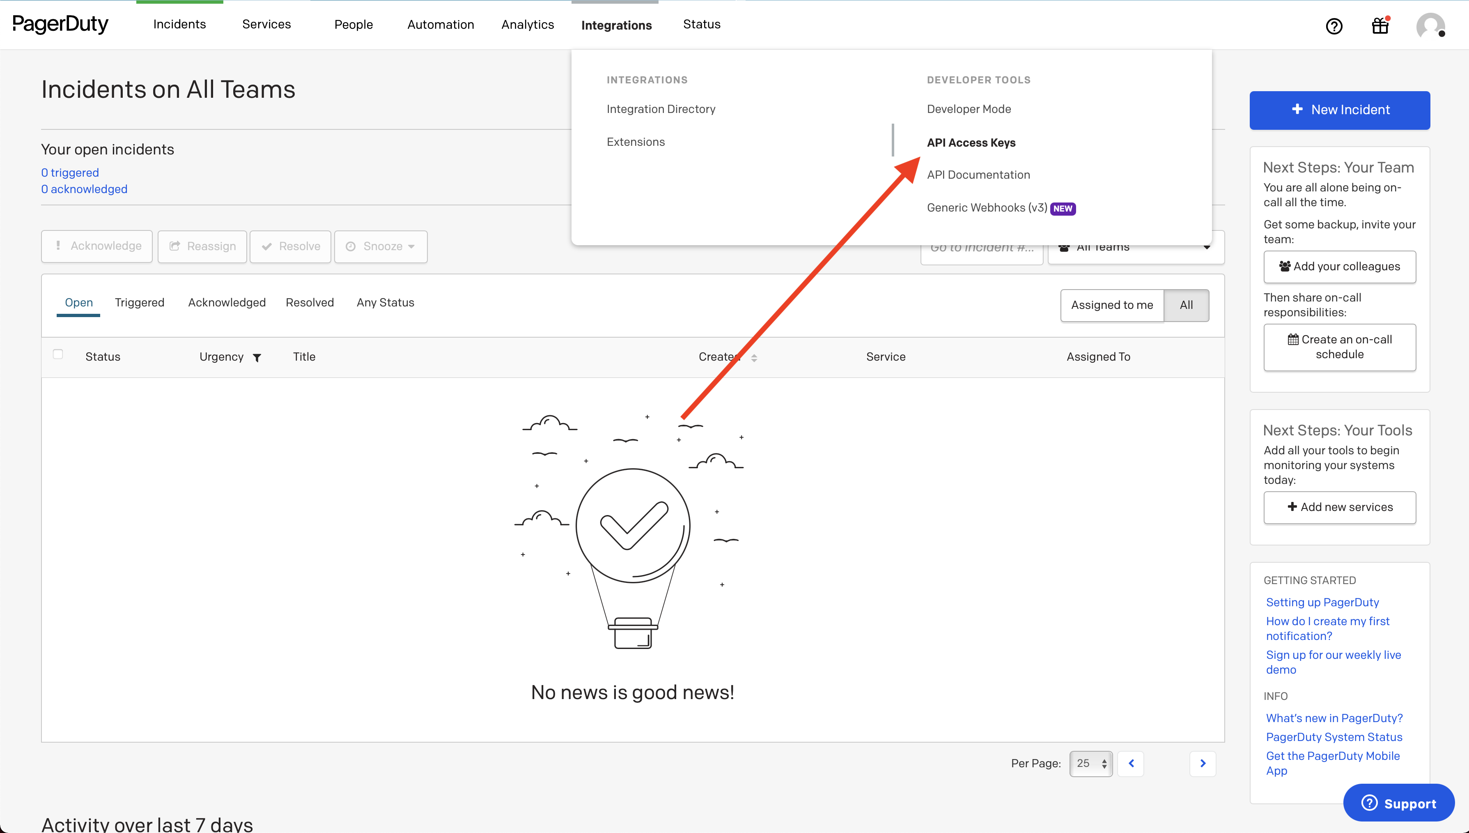1469x833 pixels.
Task: Open the Analytics menu
Action: (x=527, y=25)
